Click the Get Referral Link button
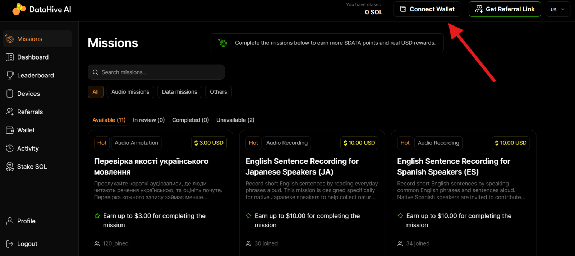The height and width of the screenshot is (256, 575). (x=505, y=9)
